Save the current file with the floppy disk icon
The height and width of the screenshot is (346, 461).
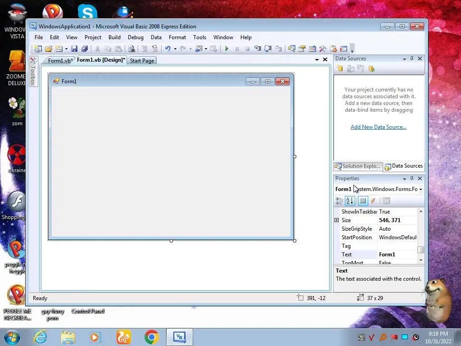pyautogui.click(x=74, y=49)
